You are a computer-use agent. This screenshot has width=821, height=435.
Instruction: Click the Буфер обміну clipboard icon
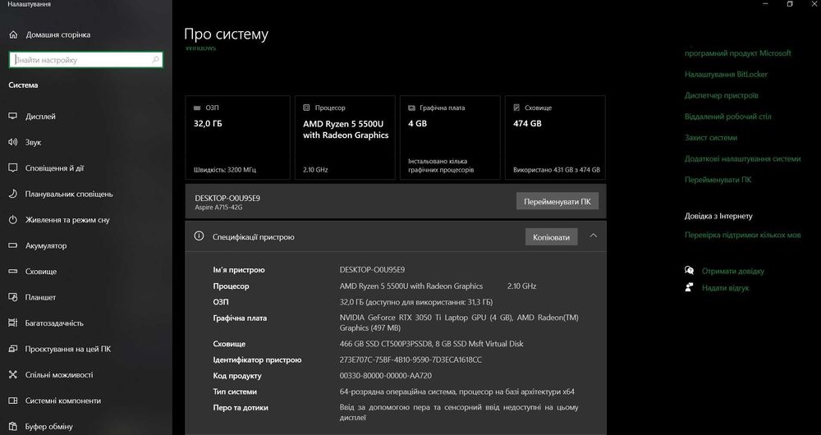[13, 426]
